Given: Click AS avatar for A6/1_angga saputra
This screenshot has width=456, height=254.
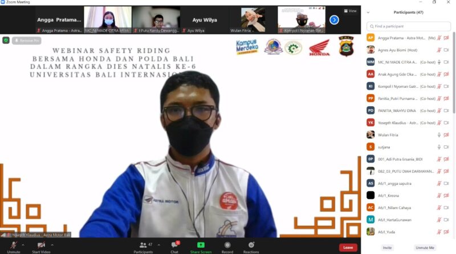Looking at the screenshot, I should [x=370, y=183].
